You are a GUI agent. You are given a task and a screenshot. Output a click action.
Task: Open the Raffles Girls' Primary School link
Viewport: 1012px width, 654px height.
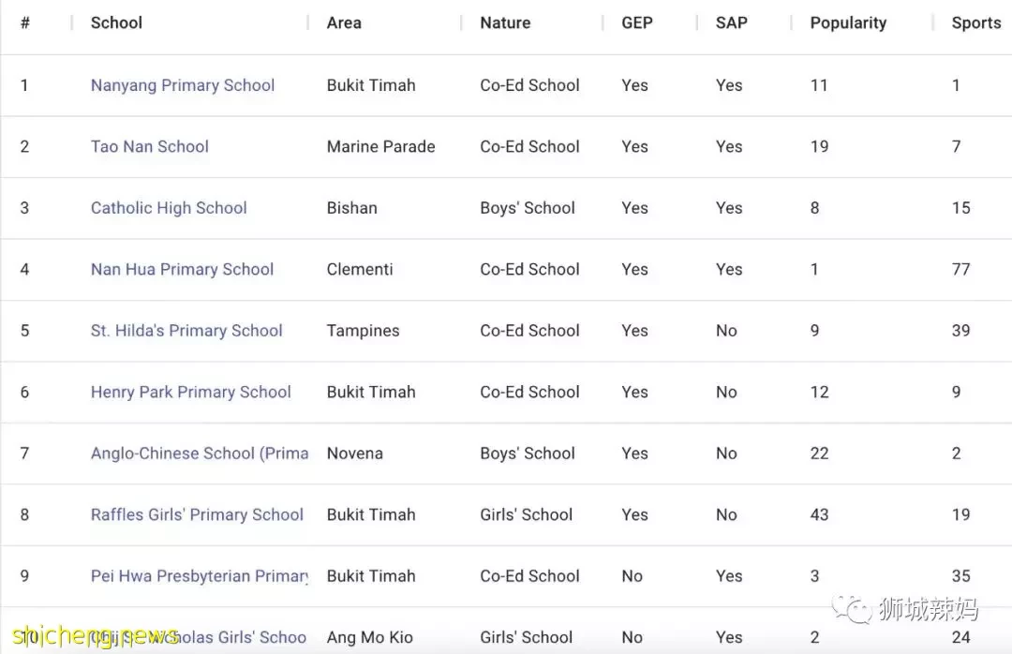(197, 514)
